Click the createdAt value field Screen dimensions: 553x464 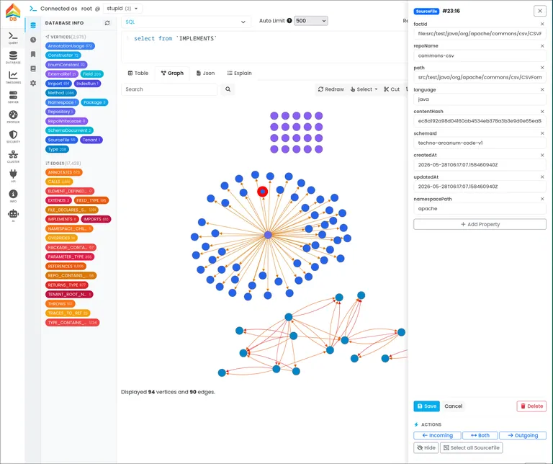click(x=480, y=165)
